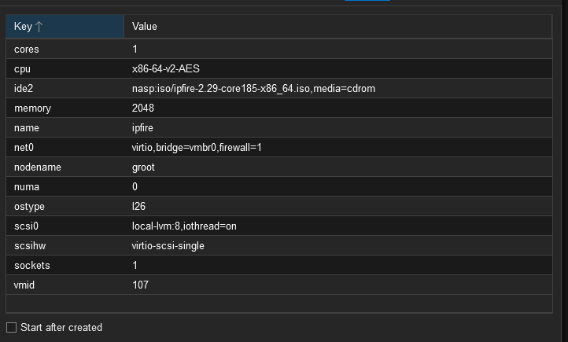
Task: Click the Start after created label
Action: click(61, 328)
